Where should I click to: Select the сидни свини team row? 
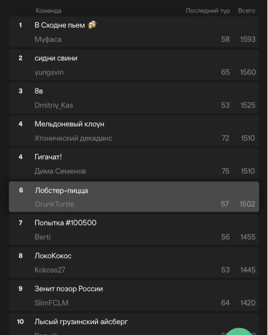(134, 65)
